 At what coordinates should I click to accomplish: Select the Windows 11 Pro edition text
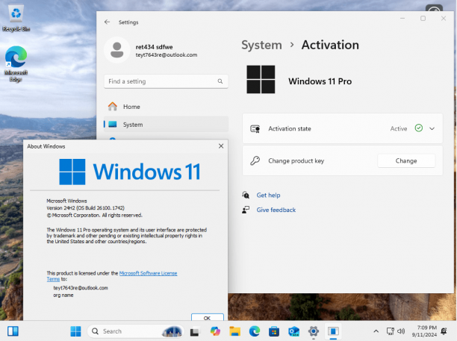[x=320, y=81]
